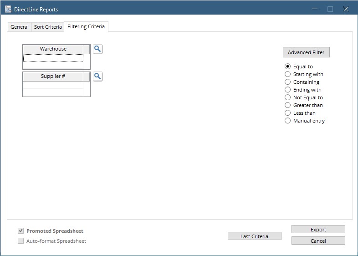Click the first Supplier # entry cell
The height and width of the screenshot is (256, 358).
coord(53,85)
